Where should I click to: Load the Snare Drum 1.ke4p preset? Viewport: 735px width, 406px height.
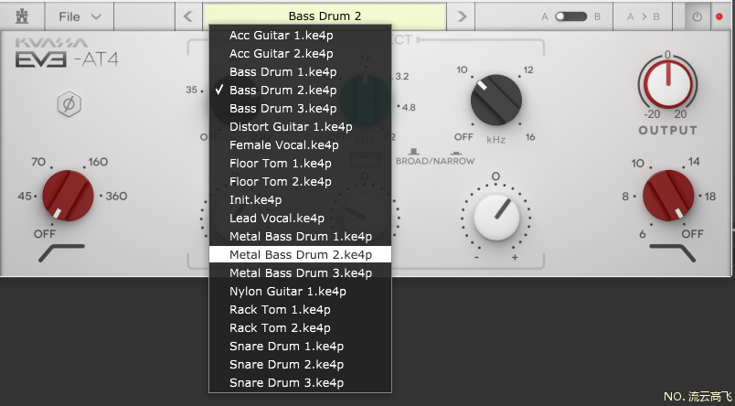point(300,346)
